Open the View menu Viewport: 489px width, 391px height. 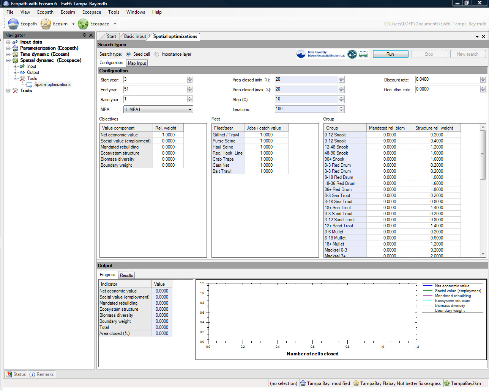(25, 12)
